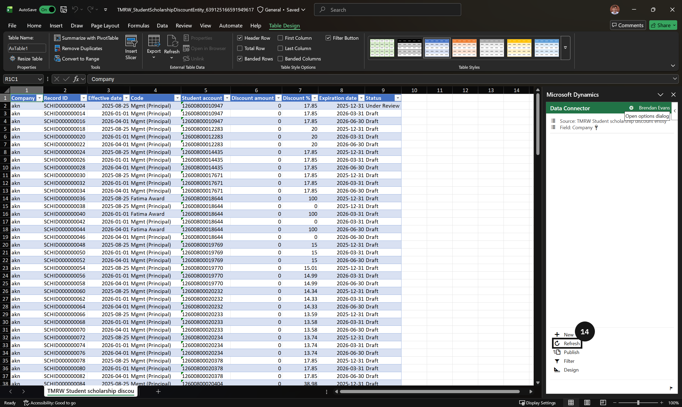Open the Data Connector settings gear
This screenshot has width=682, height=407.
click(631, 108)
